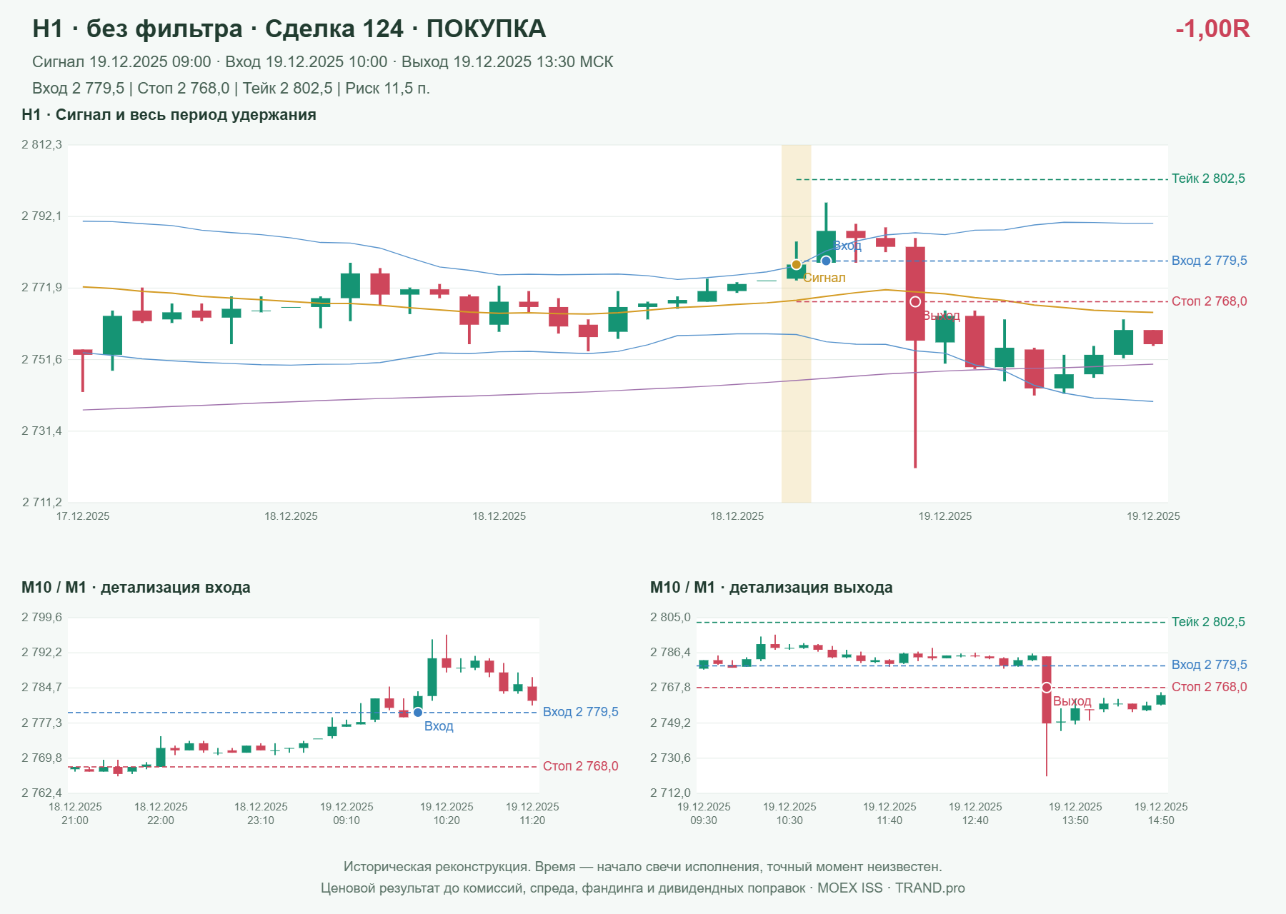Click the Сигнал 19.12.2025 09:00 timing line
This screenshot has width=1286, height=914.
coord(322,62)
